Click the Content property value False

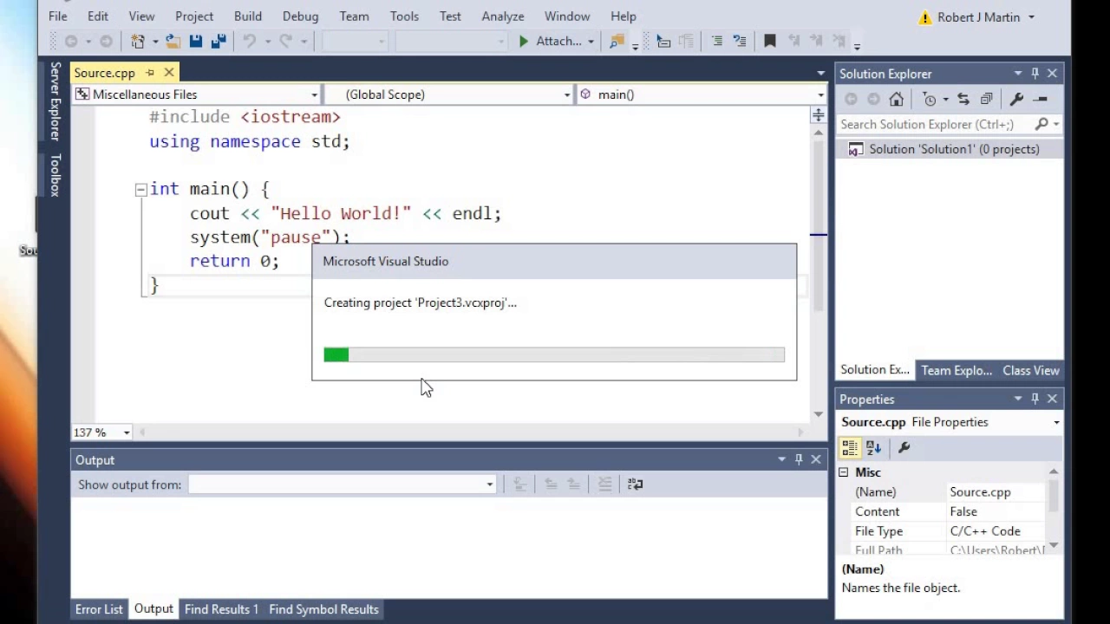[x=963, y=511]
